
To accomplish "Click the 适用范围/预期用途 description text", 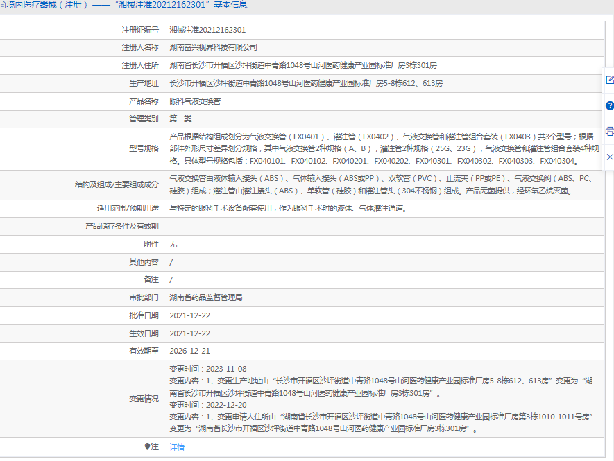I will point(289,208).
